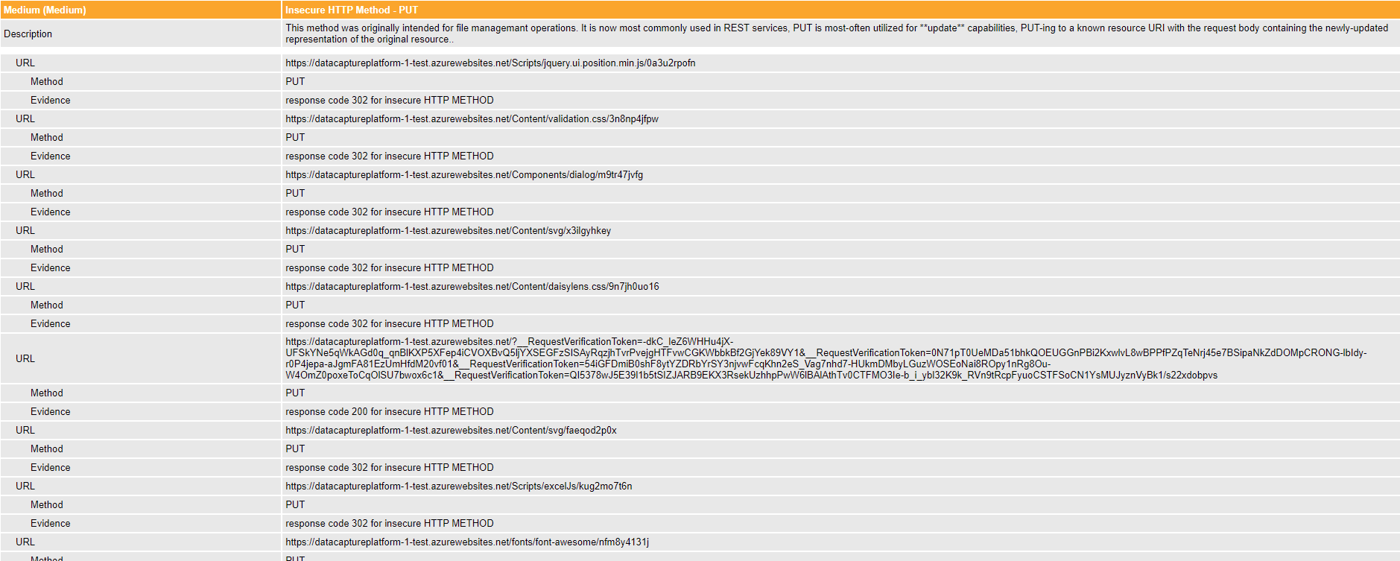
Task: Click PUT value below jquery.ui.position URL
Action: click(x=295, y=82)
